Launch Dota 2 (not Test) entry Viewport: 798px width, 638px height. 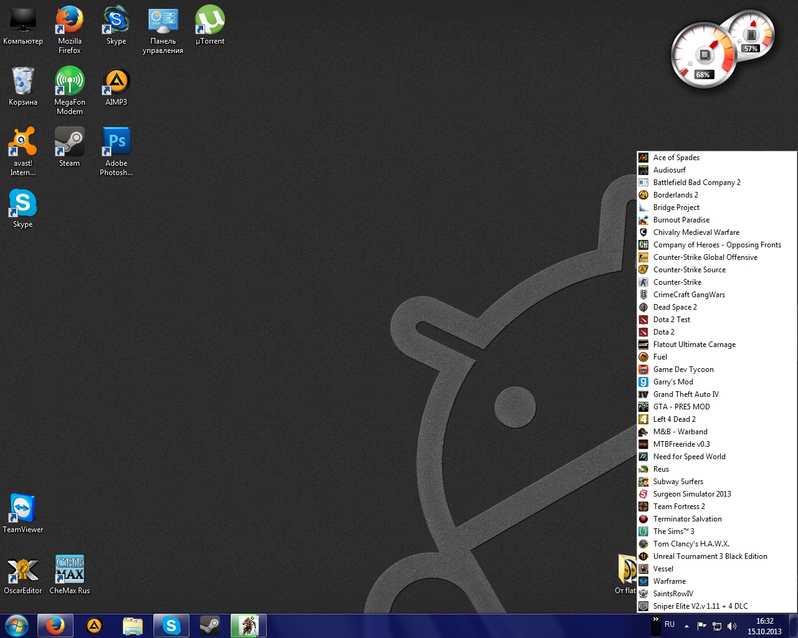click(x=717, y=332)
